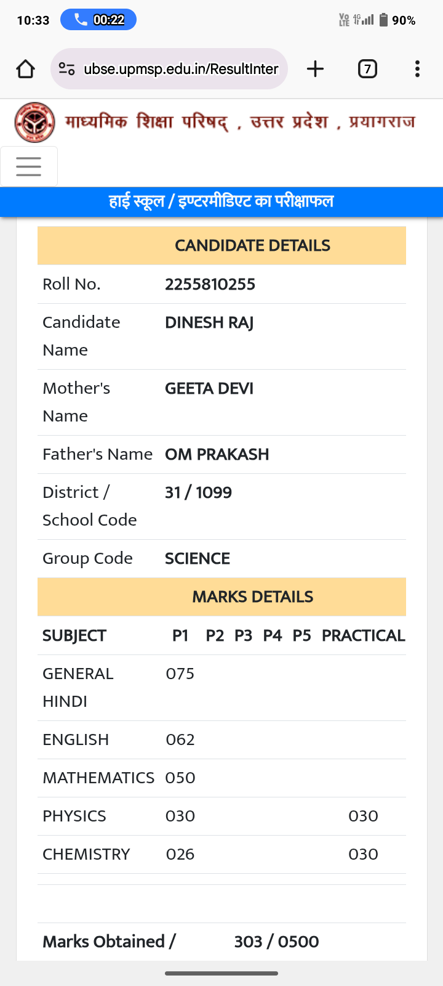Tap roll number 2255810255
This screenshot has height=986, width=443.
click(210, 284)
